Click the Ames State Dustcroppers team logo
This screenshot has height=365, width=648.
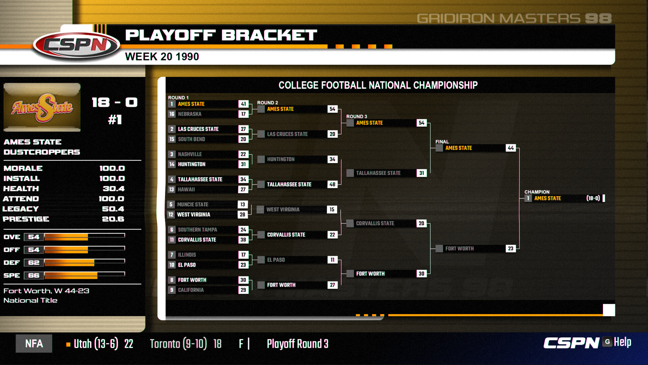42,107
